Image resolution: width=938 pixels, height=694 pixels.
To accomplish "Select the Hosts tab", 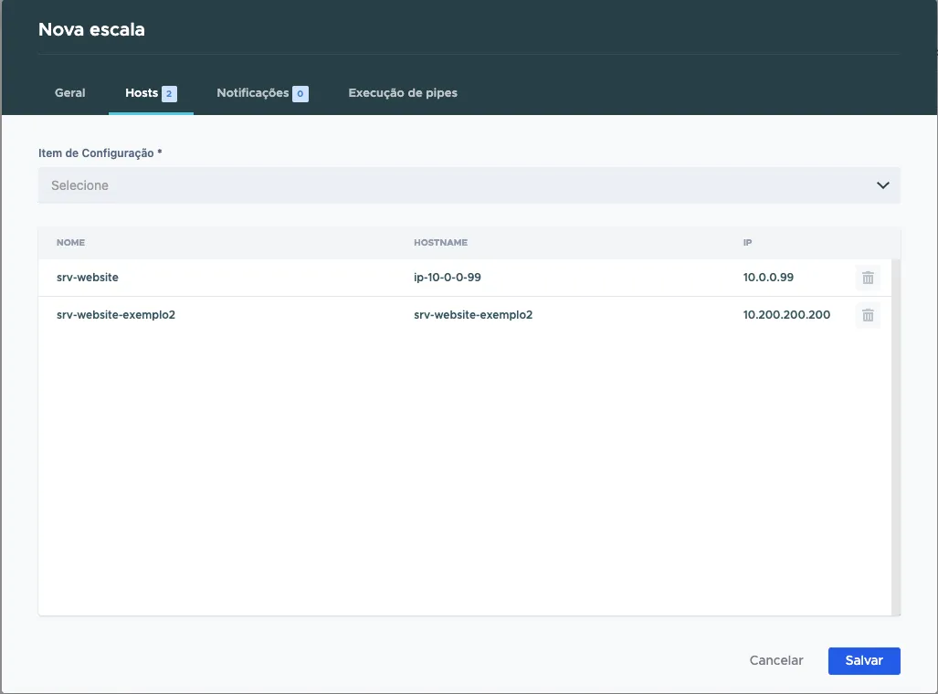I will pyautogui.click(x=151, y=93).
